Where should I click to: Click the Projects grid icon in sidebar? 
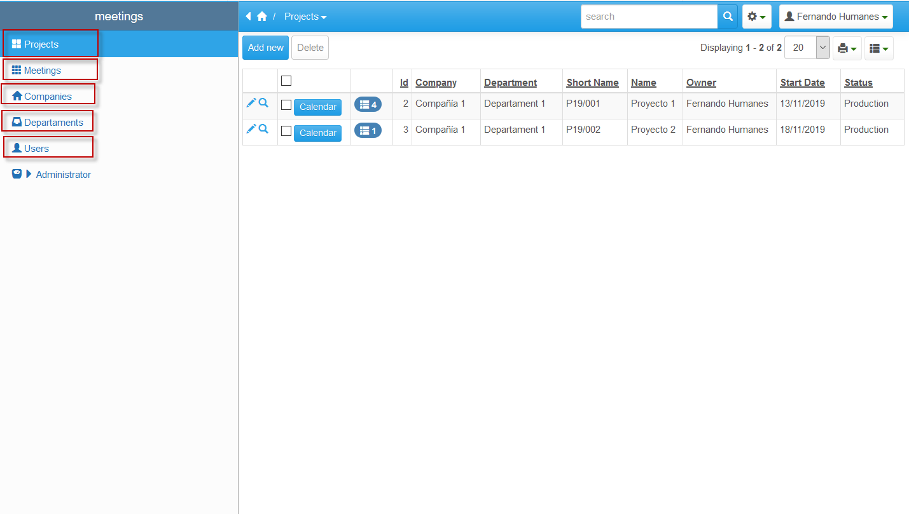pyautogui.click(x=17, y=44)
